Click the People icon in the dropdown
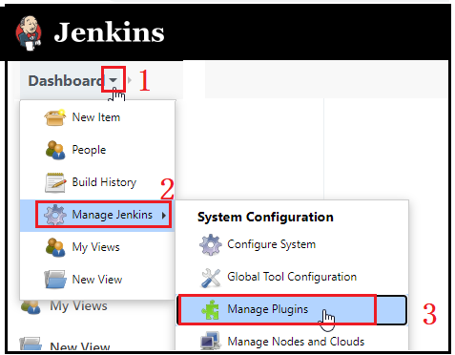Viewport: 455px width, 355px height. pyautogui.click(x=55, y=150)
